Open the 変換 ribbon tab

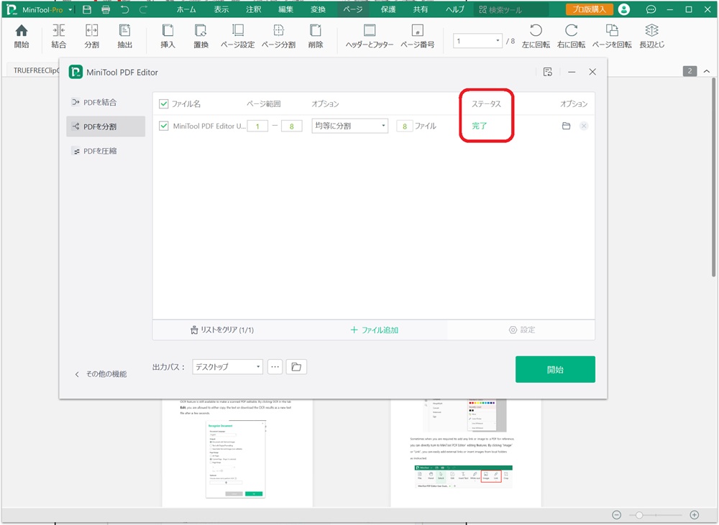[x=318, y=9]
